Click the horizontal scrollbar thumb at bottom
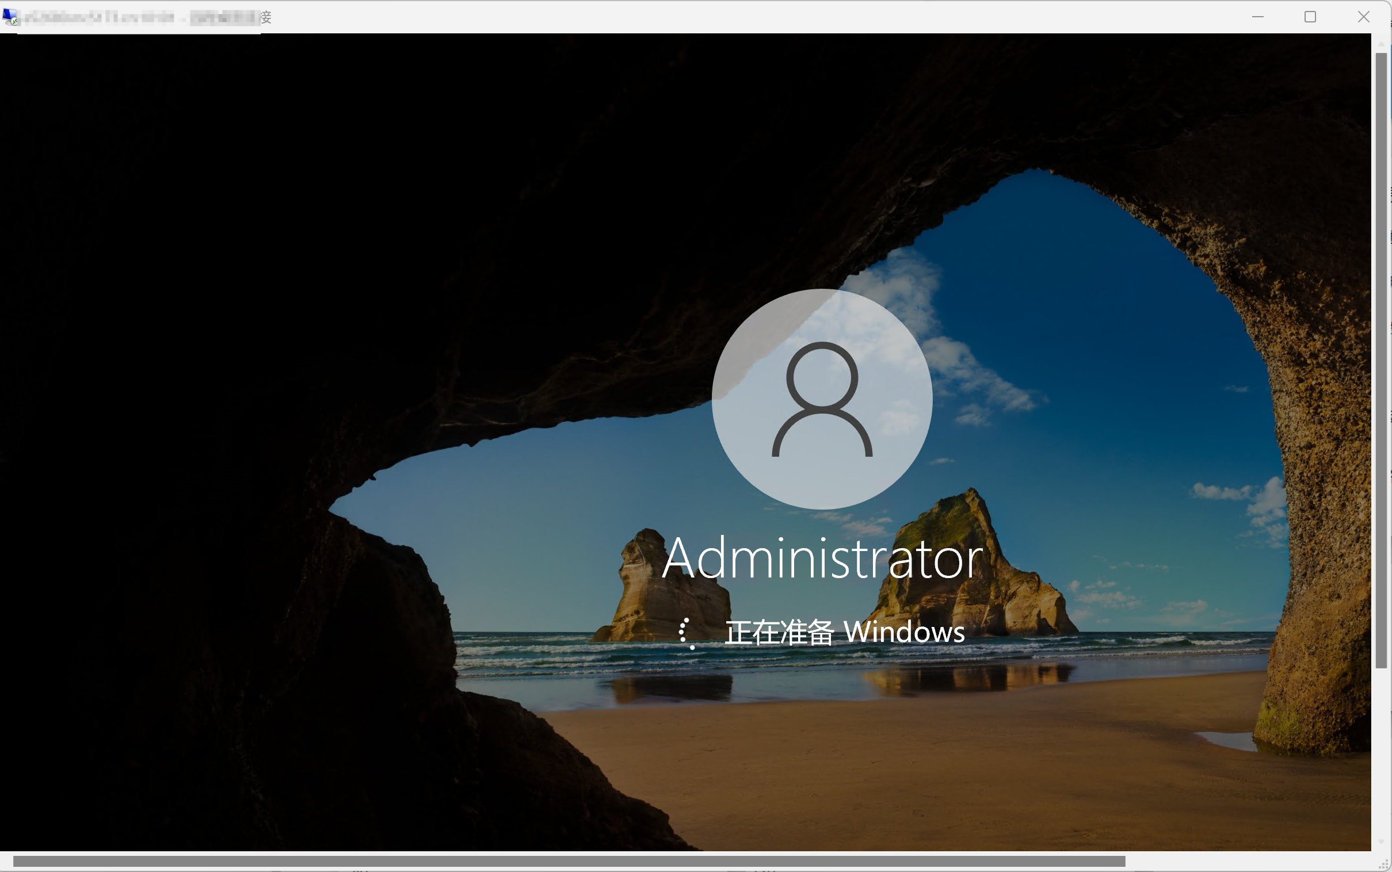1392x872 pixels. (569, 861)
